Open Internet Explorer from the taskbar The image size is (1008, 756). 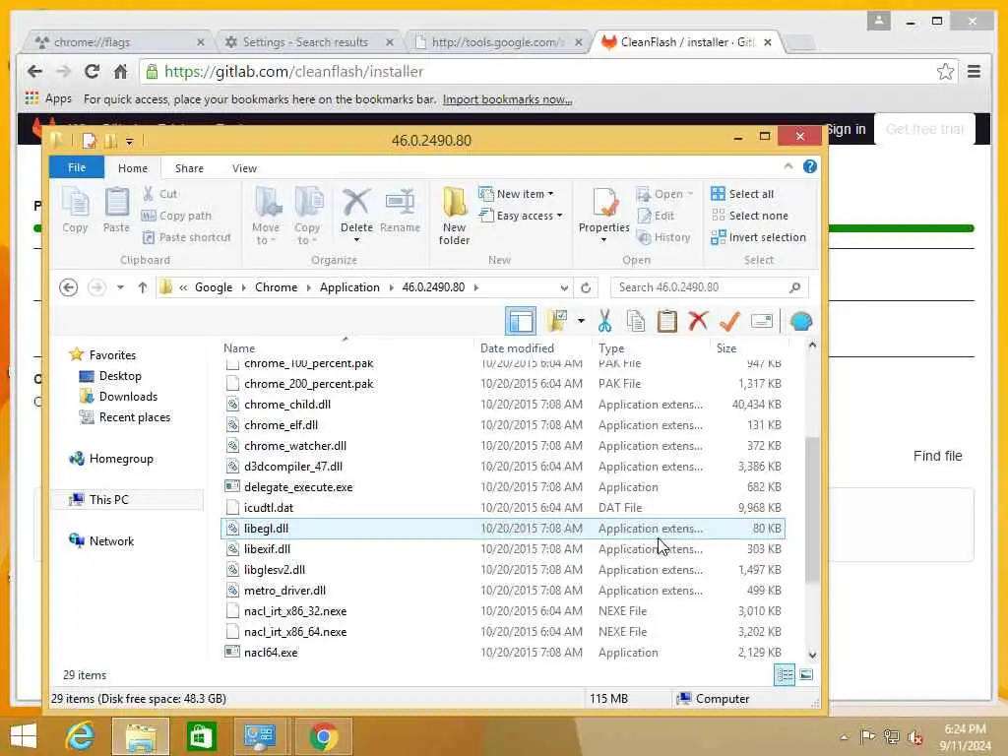(80, 736)
